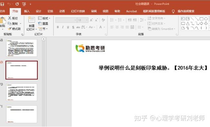The height and width of the screenshot is (127, 210).
Task: Toggle align text left
Action: click(x=112, y=27)
